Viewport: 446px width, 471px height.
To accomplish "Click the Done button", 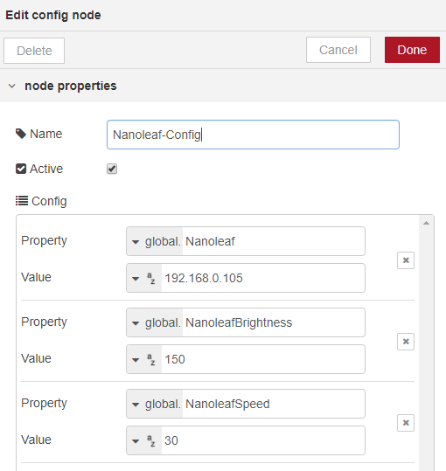I will pyautogui.click(x=412, y=50).
